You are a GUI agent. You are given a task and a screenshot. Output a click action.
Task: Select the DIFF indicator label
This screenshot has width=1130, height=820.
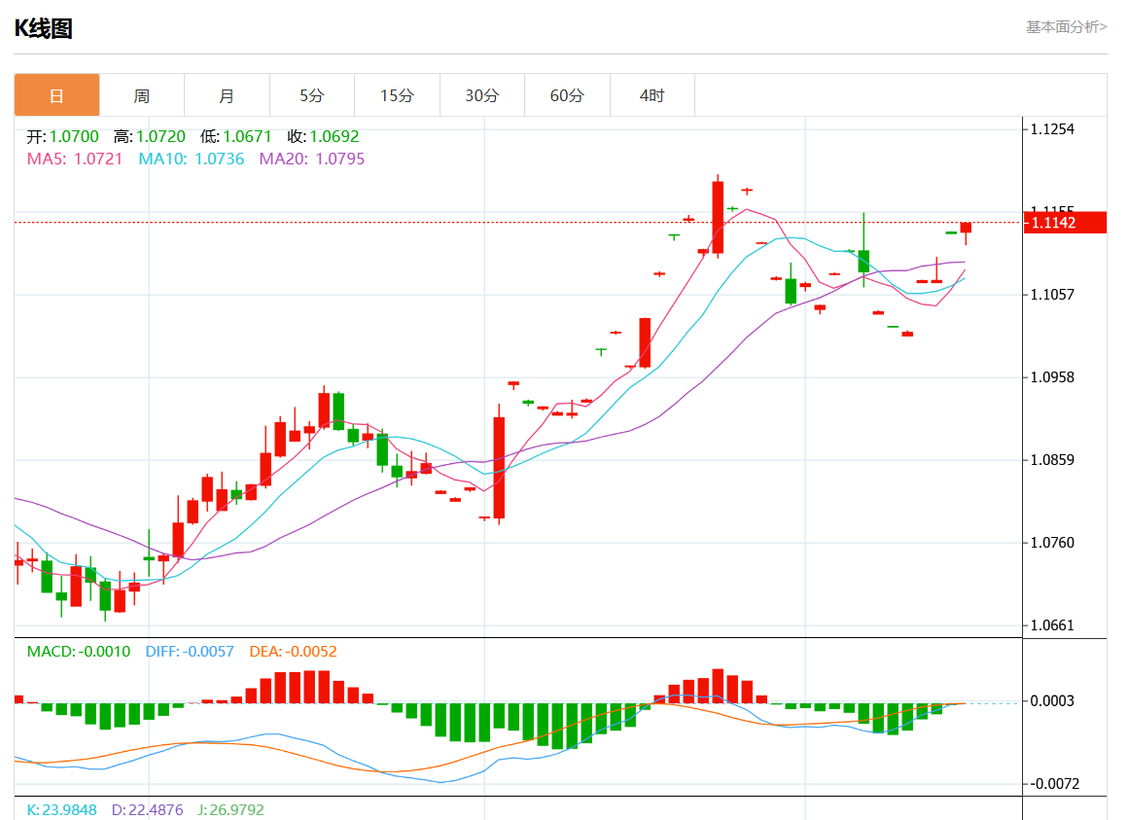click(190, 652)
